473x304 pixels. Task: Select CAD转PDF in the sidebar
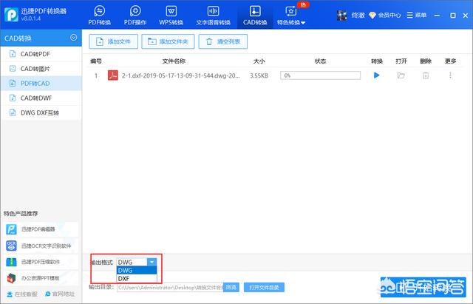click(41, 54)
